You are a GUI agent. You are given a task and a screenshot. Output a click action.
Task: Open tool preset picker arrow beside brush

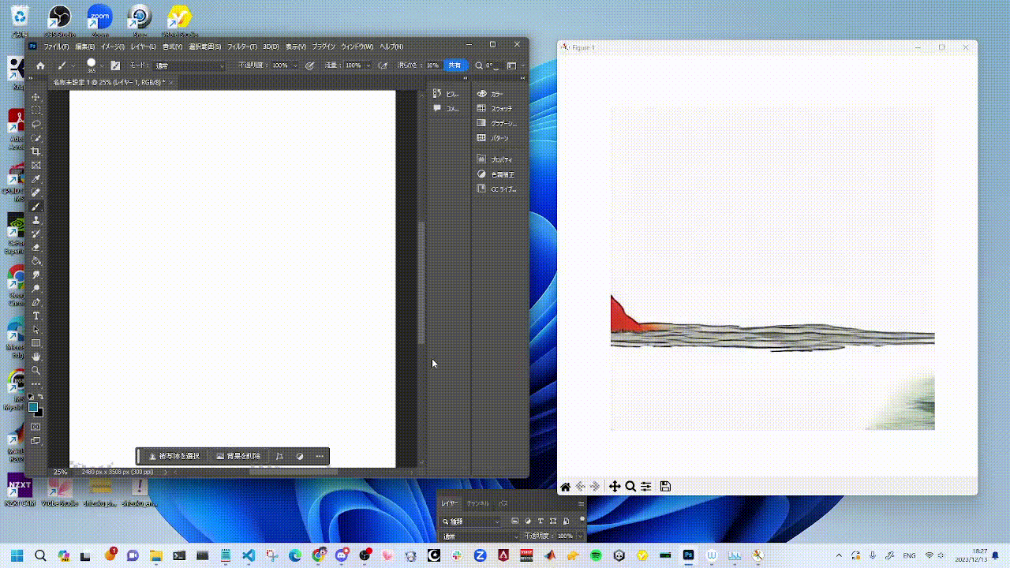click(x=73, y=65)
